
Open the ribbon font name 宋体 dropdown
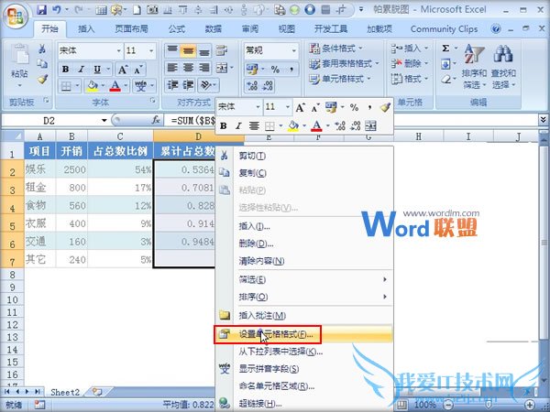pos(119,50)
